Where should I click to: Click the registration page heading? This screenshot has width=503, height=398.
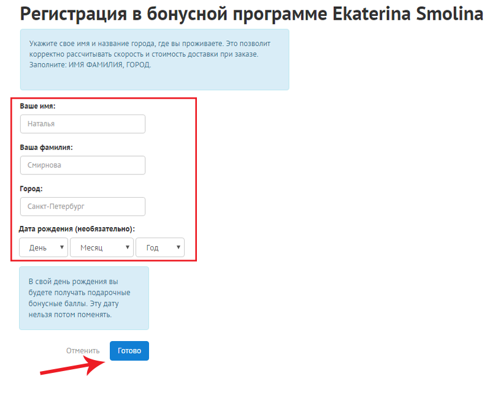[251, 15]
